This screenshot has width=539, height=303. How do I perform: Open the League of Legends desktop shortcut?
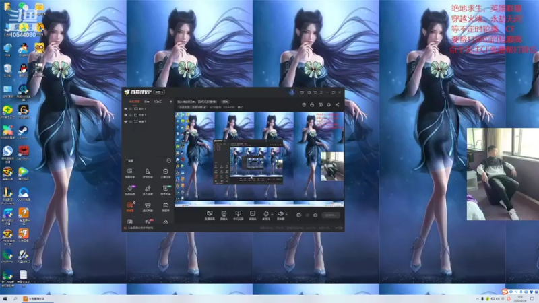[7, 195]
